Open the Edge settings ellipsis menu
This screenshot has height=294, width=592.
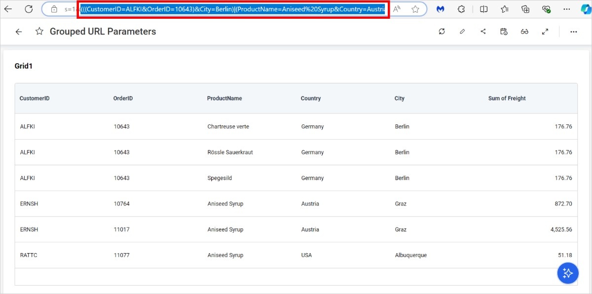[566, 8]
